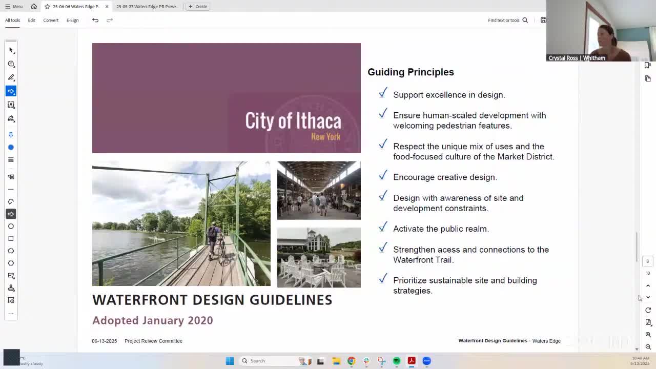The width and height of the screenshot is (656, 369).
Task: Select the add image tool
Action: pyautogui.click(x=11, y=276)
